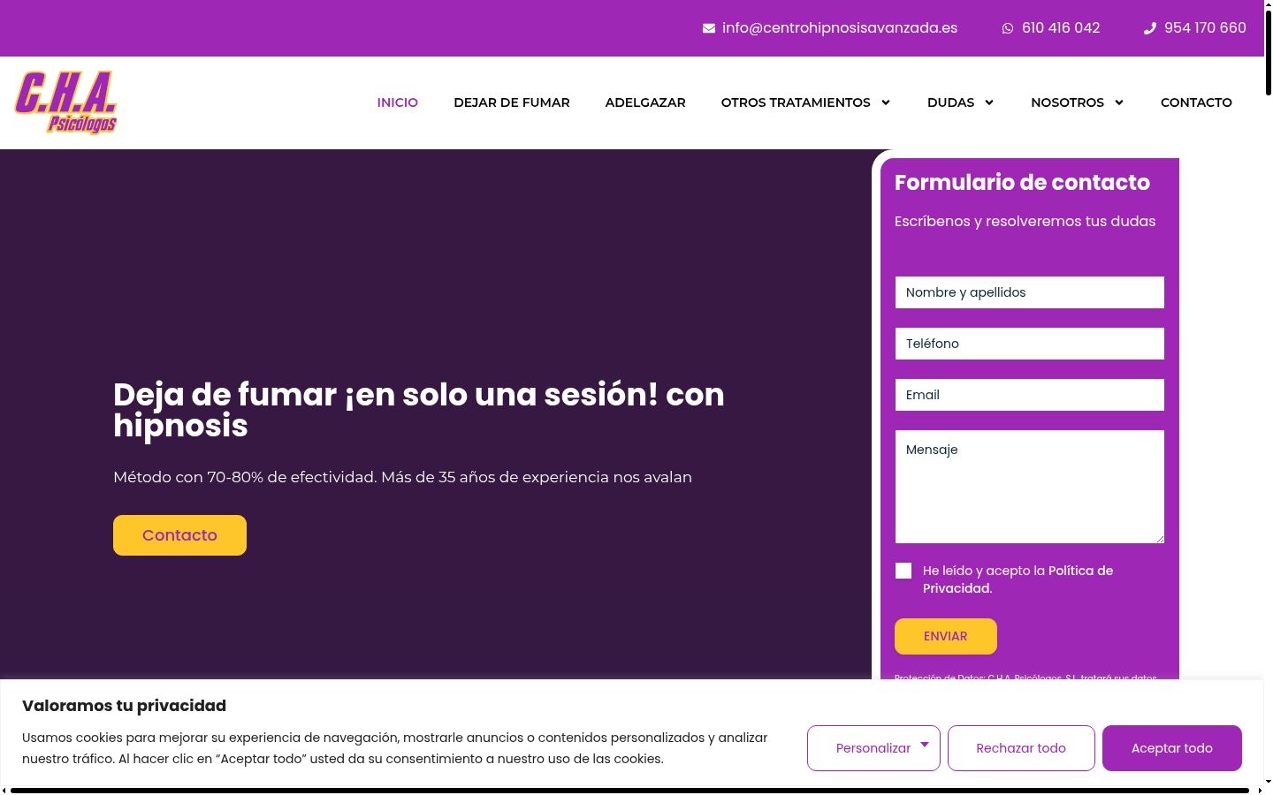Reject all cookies with Rechazar todo
The height and width of the screenshot is (795, 1273).
(1021, 748)
